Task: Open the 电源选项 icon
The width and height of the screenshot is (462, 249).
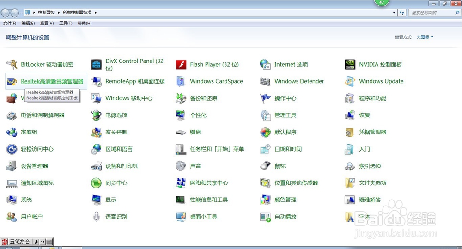Action: pos(97,115)
